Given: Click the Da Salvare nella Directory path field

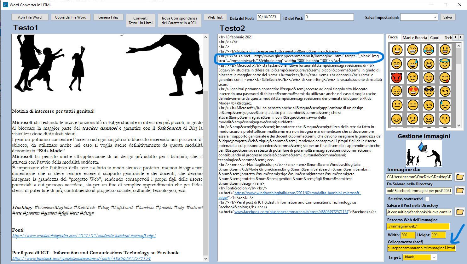Looking at the screenshot, I should [419, 190].
